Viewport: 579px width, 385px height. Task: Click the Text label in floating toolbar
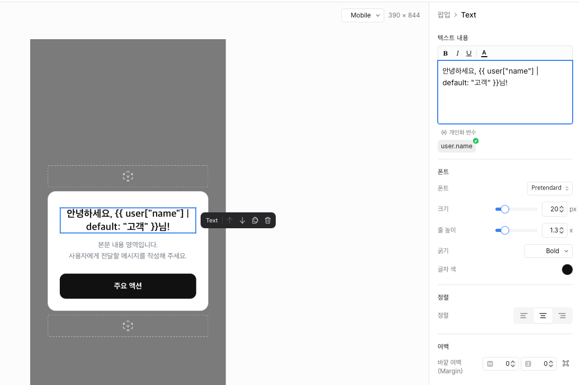(x=212, y=220)
